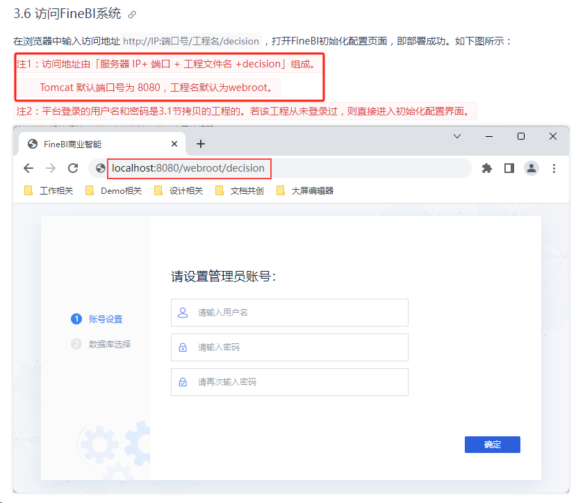The image size is (585, 503).
Task: Open the Demo相关 bookmark folder
Action: click(x=114, y=190)
